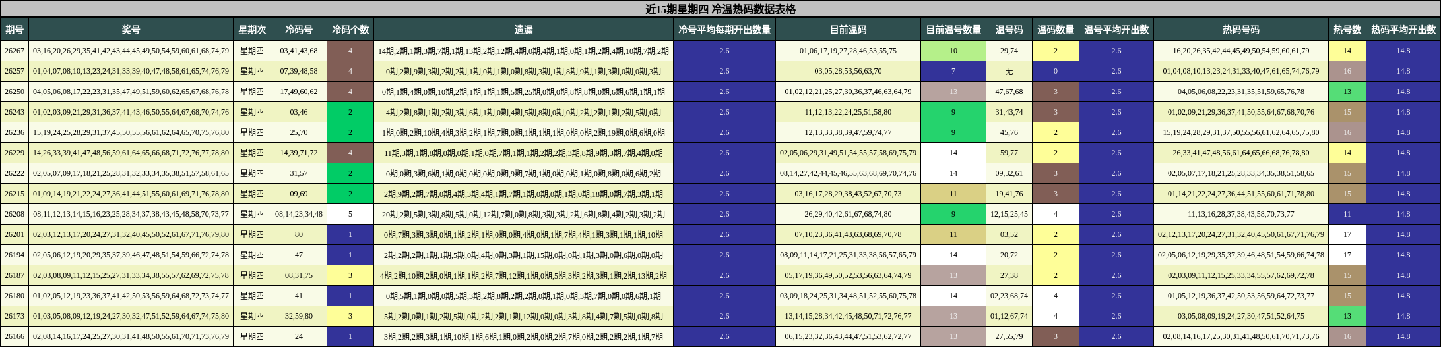This screenshot has height=347, width=1441.
Task: Click the '遗漏' column header
Action: 524,30
